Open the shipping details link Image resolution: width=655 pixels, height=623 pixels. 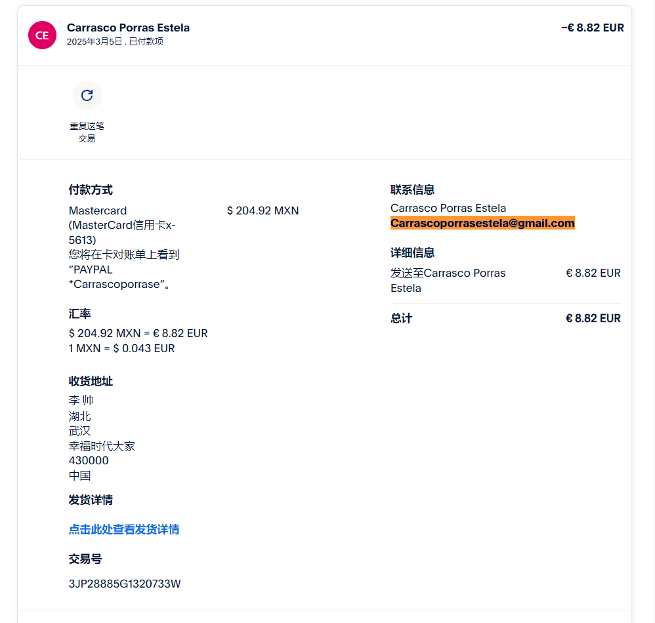124,529
